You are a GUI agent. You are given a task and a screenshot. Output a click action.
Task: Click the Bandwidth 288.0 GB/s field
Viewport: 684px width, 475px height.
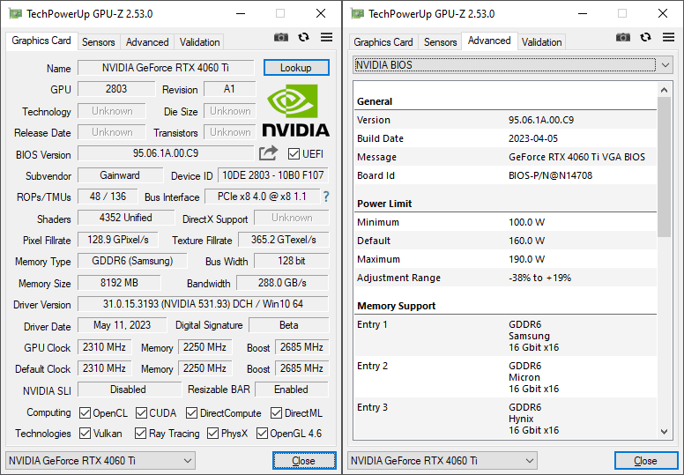282,283
